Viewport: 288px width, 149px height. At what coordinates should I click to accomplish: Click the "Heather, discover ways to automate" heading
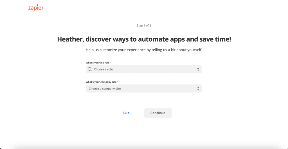[x=144, y=39]
